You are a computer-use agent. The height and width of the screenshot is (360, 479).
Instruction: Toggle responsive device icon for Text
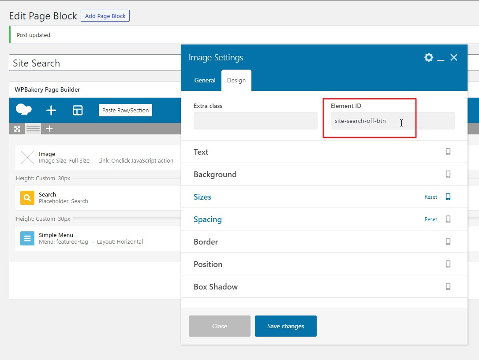coord(448,152)
